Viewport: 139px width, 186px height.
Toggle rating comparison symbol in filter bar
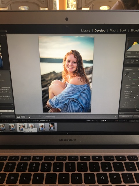click(x=101, y=121)
